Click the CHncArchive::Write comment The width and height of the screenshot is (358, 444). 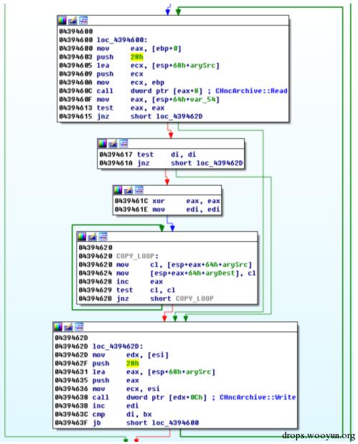click(x=258, y=397)
